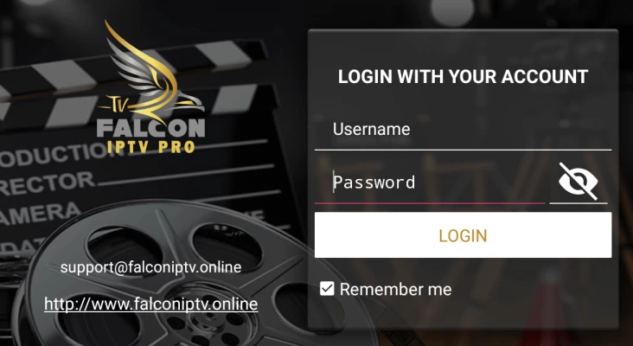The width and height of the screenshot is (633, 346).
Task: Click the white line under the Username field
Action: click(463, 150)
